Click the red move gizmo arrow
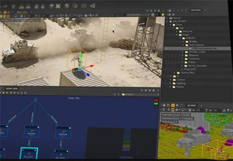 pyautogui.click(x=90, y=66)
